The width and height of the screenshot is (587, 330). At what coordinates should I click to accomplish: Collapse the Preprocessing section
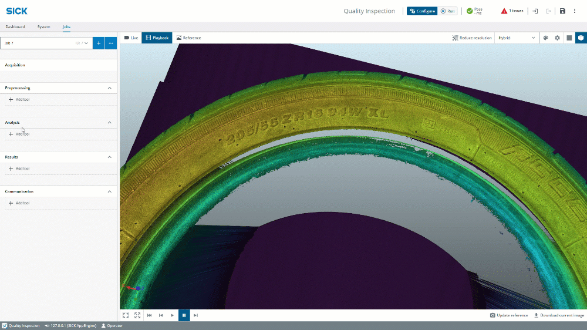(109, 88)
